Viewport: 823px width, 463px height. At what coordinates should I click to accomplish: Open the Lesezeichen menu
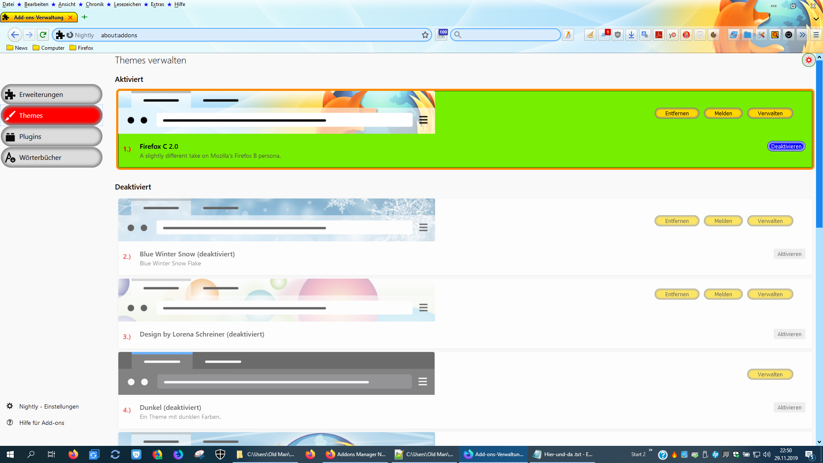click(127, 4)
